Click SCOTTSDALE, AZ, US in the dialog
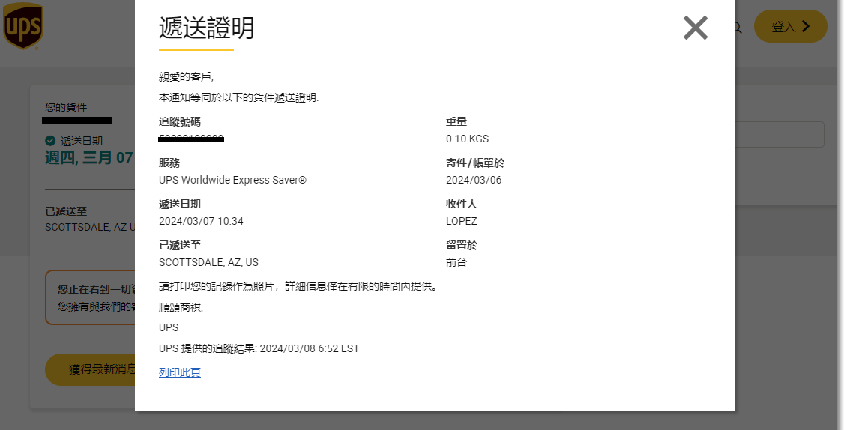Image resolution: width=844 pixels, height=430 pixels. point(208,263)
